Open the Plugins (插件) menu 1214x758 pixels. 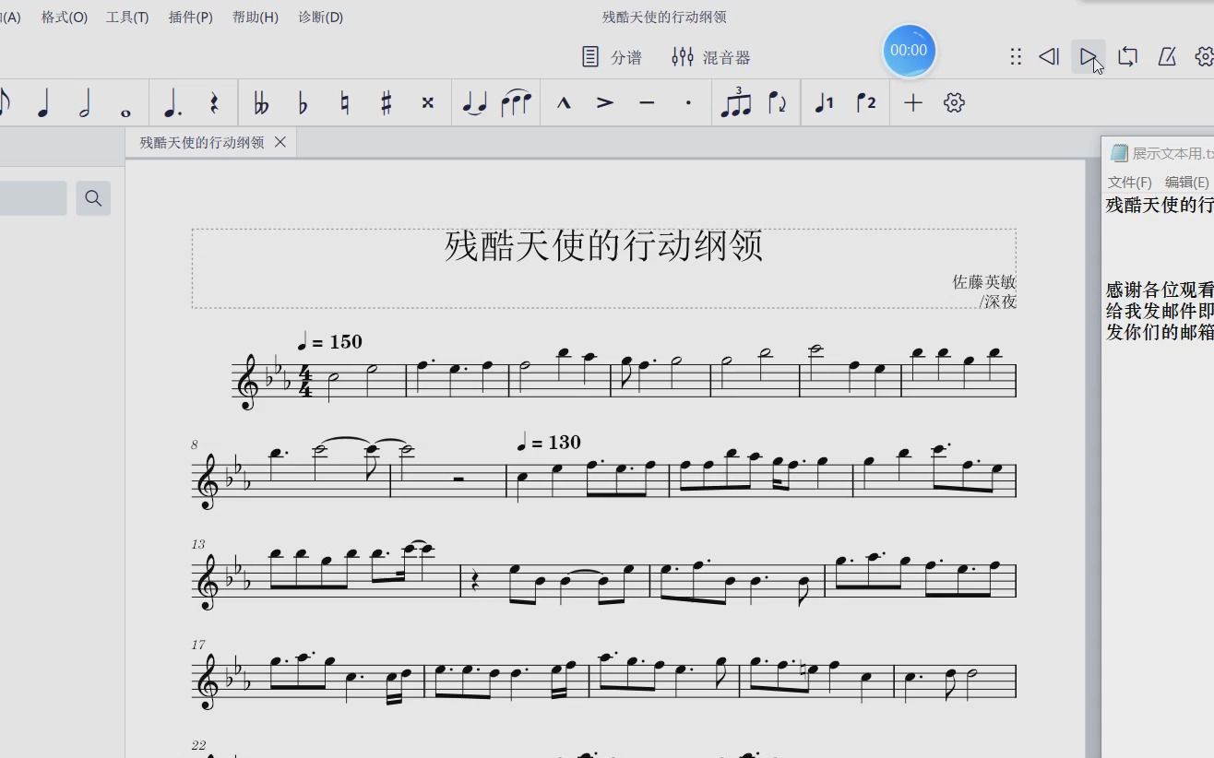point(191,17)
